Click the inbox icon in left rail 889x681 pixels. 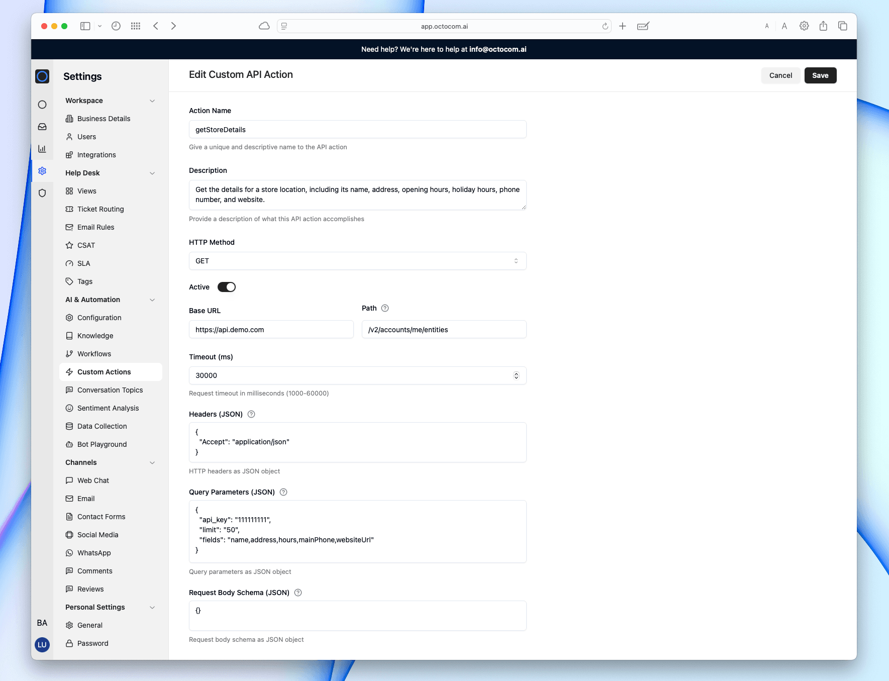click(x=42, y=127)
